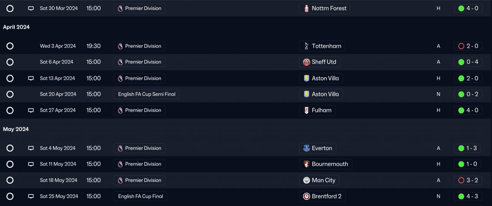Open the 3 - 2 result against Man City
This screenshot has width=492, height=206.
[468, 180]
